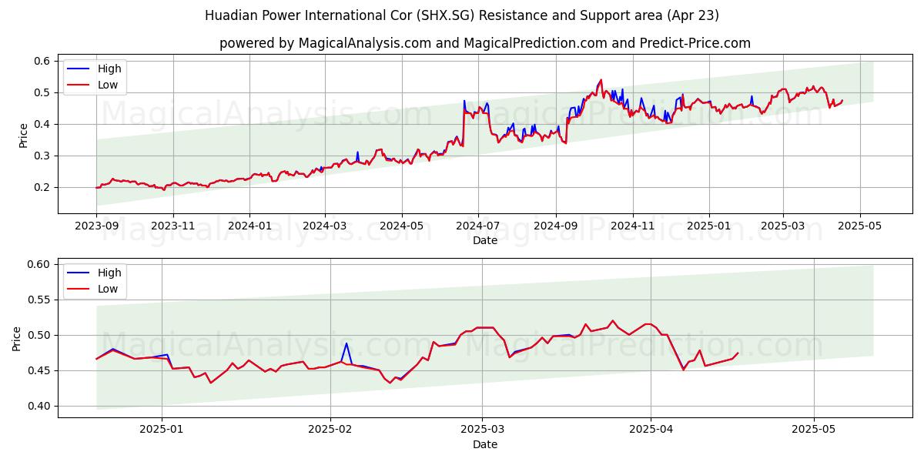Click the 'powered by MagicalAnalysis.com' subtitle text
Screen dimensions: 924x462
(485, 43)
